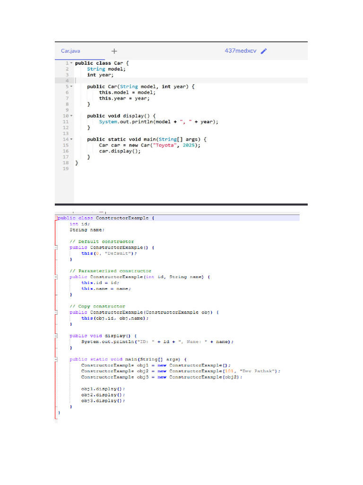The width and height of the screenshot is (363, 485).
Task: Click the plus icon to add a new file tab
Action: click(x=114, y=51)
